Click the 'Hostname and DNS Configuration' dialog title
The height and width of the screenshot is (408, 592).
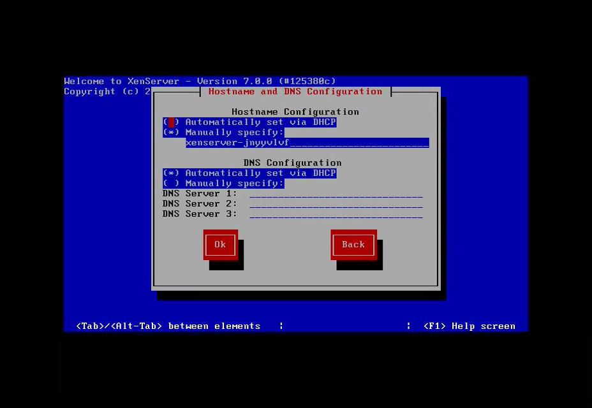click(x=295, y=92)
